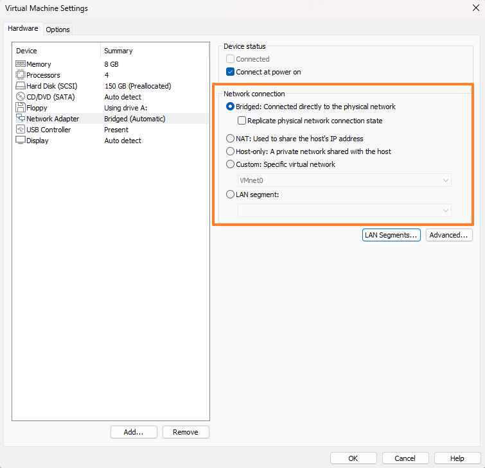
Task: Select Custom specific virtual network option
Action: [x=230, y=164]
